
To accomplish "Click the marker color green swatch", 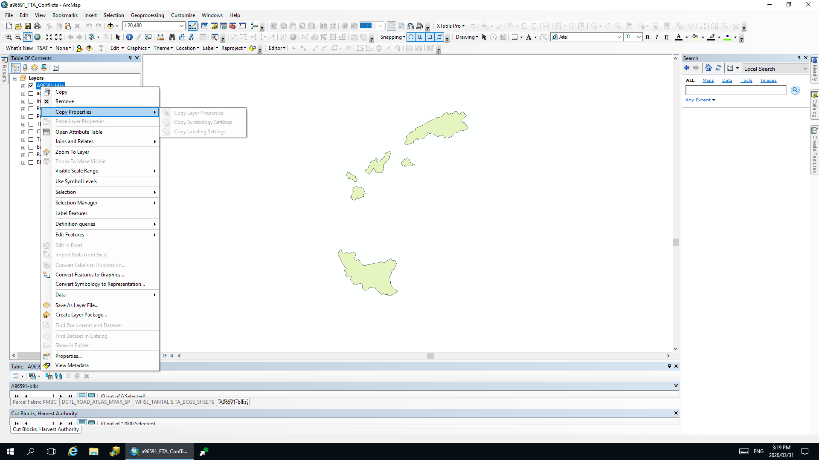I will pyautogui.click(x=728, y=37).
